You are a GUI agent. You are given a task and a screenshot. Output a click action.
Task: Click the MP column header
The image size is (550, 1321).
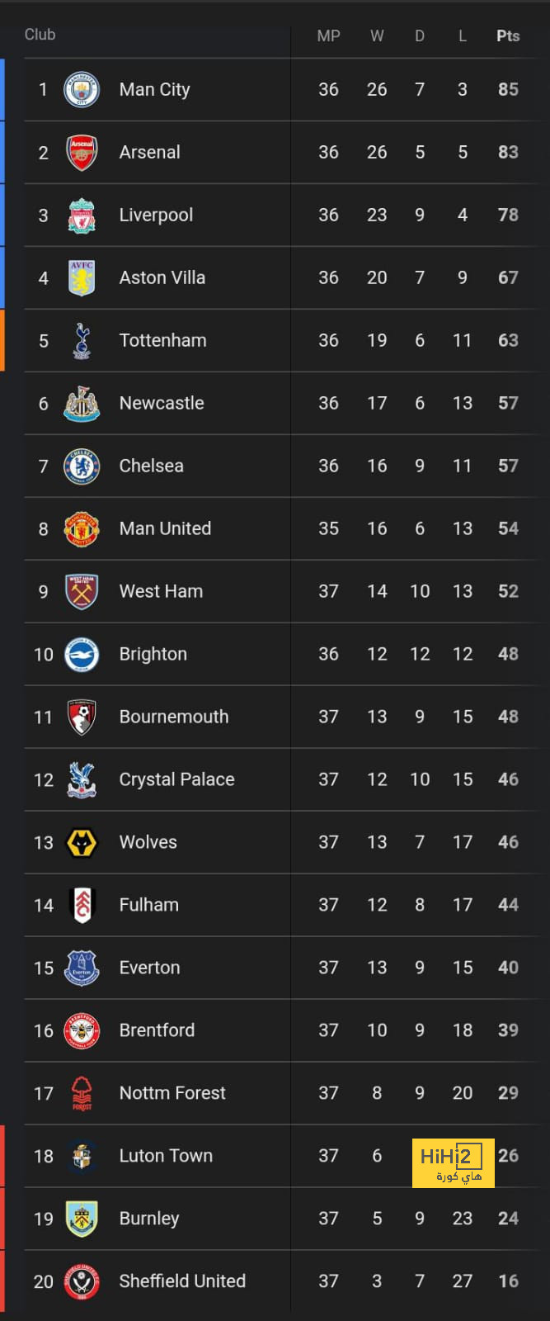[x=329, y=36]
